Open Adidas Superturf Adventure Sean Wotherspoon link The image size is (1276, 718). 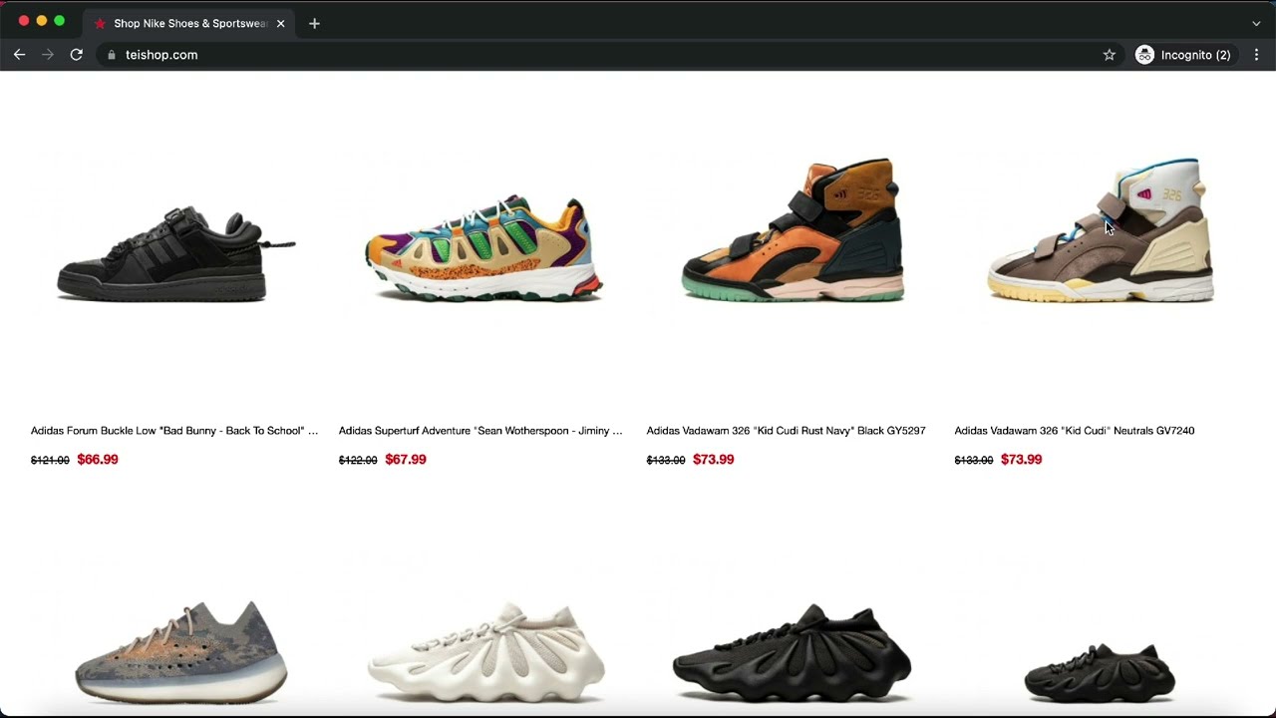pyautogui.click(x=480, y=431)
